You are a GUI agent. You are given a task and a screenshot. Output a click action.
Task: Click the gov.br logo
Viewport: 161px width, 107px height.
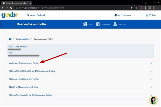[x=10, y=15]
